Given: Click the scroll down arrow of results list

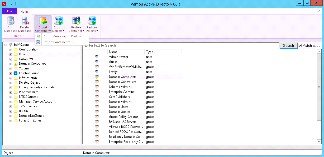Looking at the screenshot, I should [x=319, y=141].
